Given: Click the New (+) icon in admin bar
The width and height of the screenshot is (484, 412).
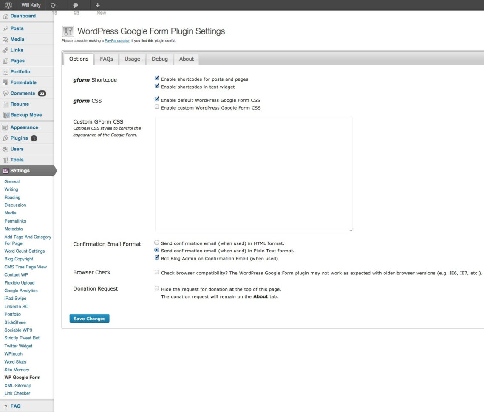Looking at the screenshot, I should click(97, 5).
